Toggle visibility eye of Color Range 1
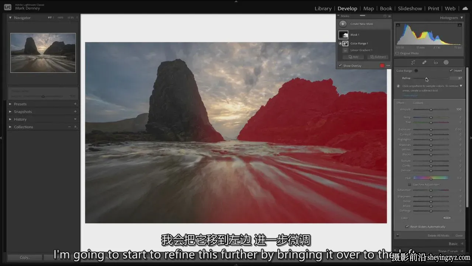This screenshot has width=472, height=266. (x=340, y=43)
